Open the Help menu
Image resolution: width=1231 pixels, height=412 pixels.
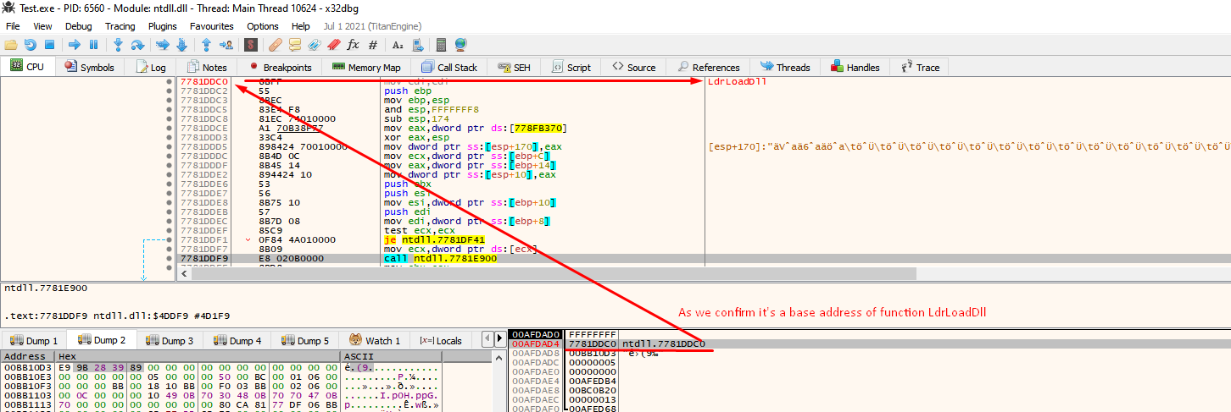pos(300,26)
